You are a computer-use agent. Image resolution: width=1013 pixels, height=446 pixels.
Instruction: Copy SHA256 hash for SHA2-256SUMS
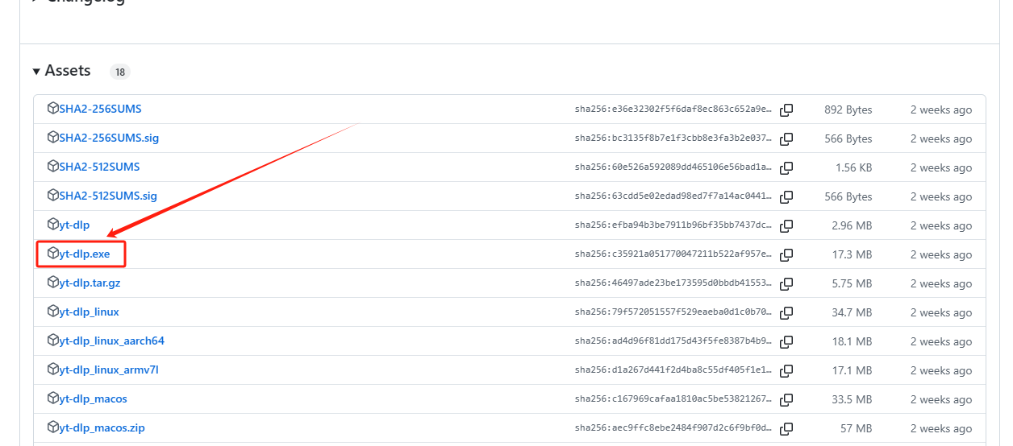pyautogui.click(x=786, y=109)
